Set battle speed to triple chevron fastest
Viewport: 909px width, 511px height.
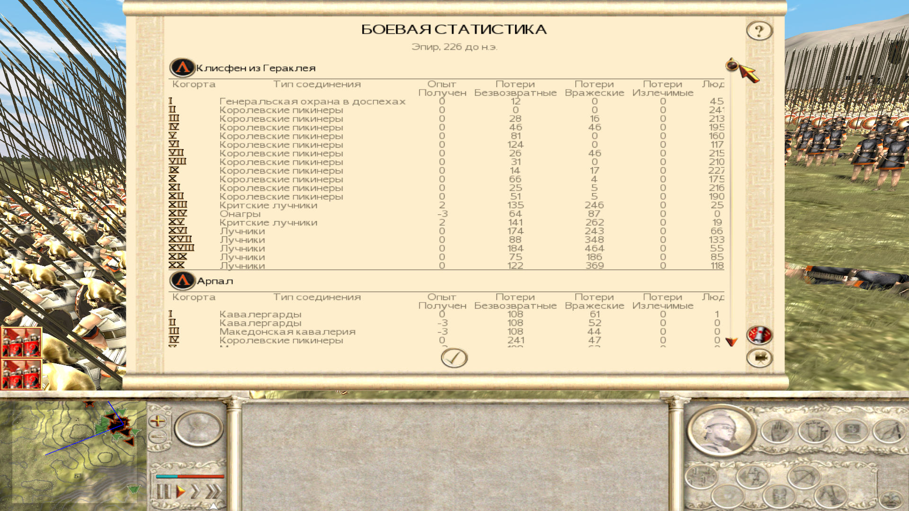pos(214,491)
